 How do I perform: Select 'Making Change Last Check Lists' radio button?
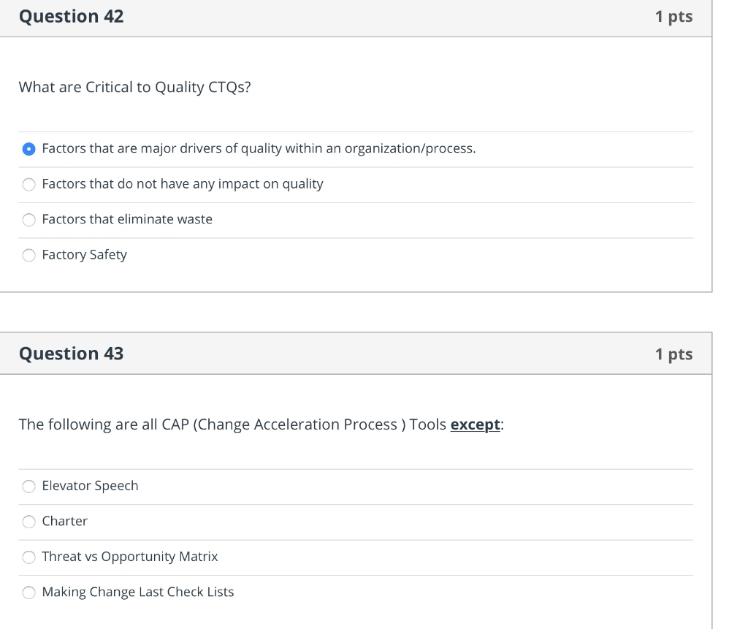click(x=28, y=592)
